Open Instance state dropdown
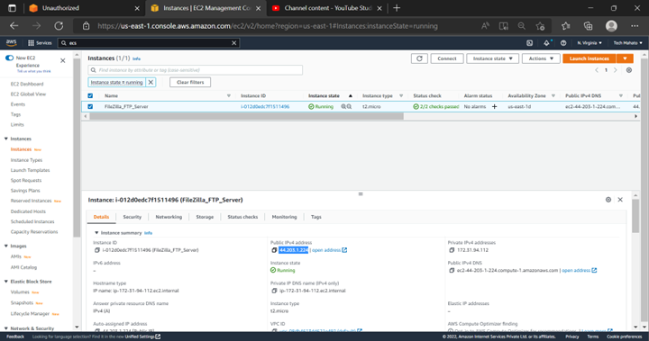Image resolution: width=649 pixels, height=341 pixels. click(x=492, y=58)
